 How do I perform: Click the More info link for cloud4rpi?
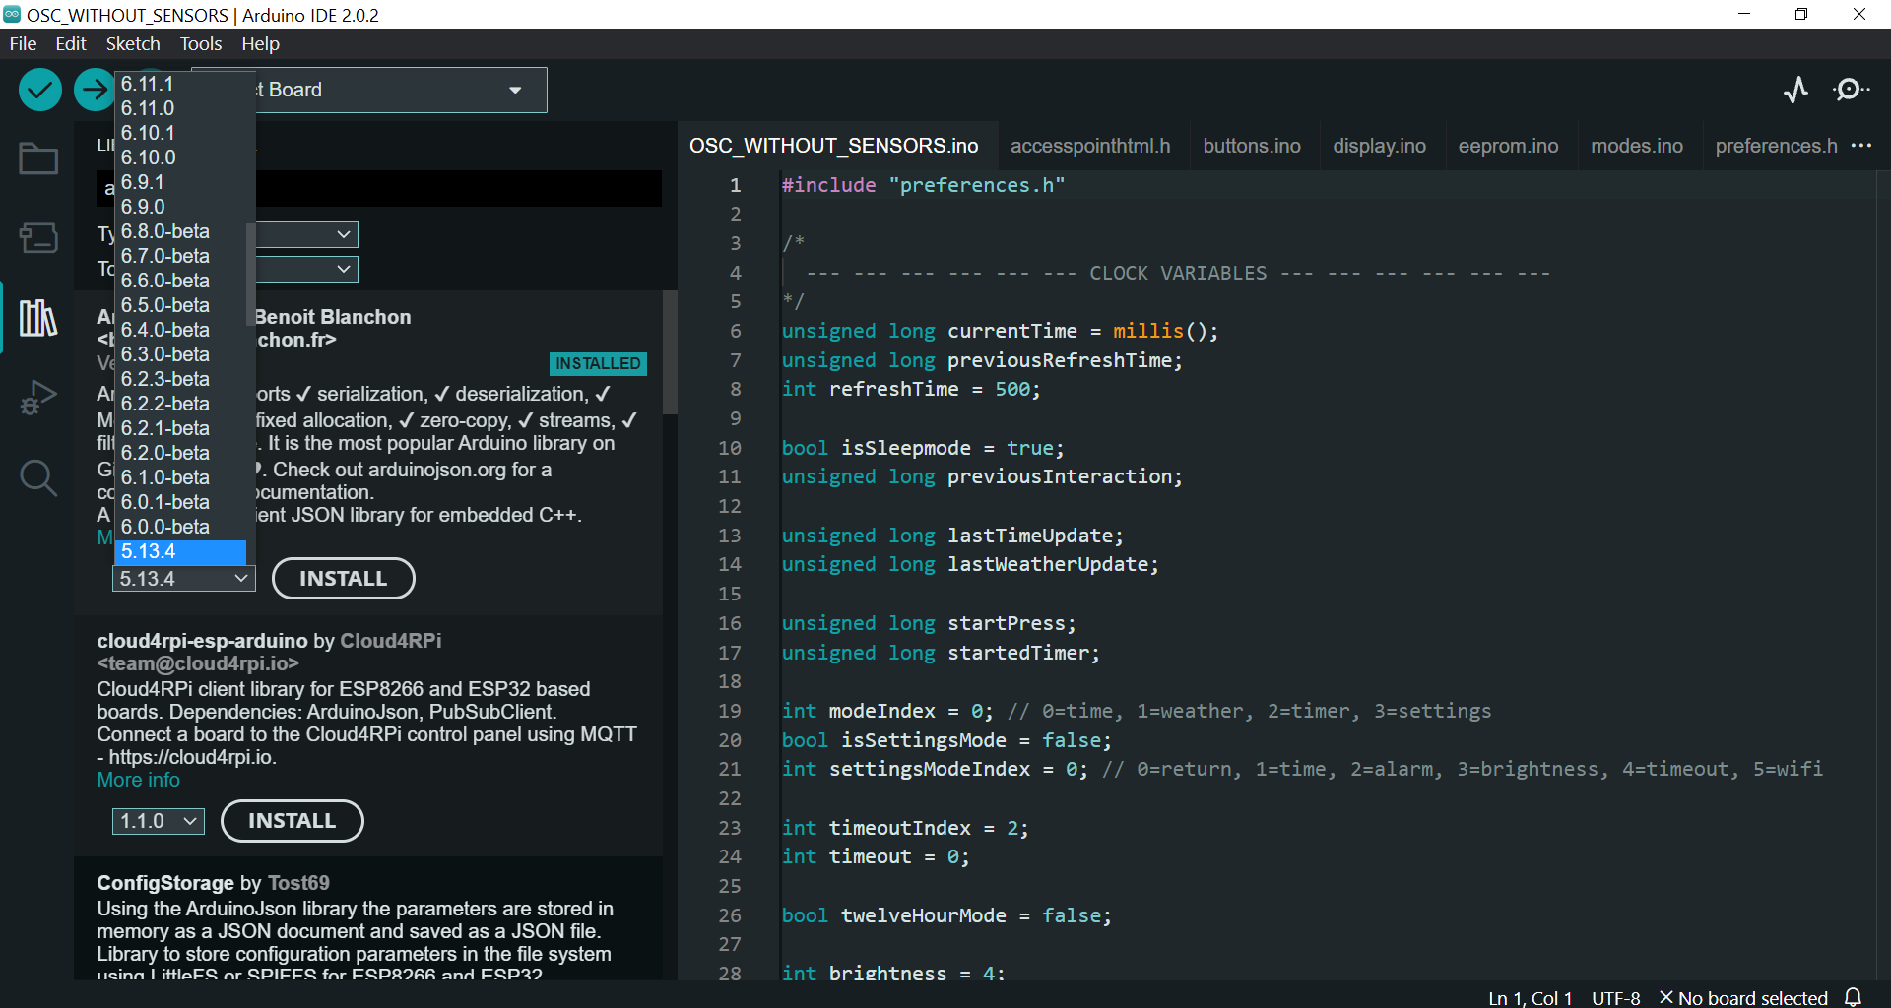pyautogui.click(x=138, y=780)
